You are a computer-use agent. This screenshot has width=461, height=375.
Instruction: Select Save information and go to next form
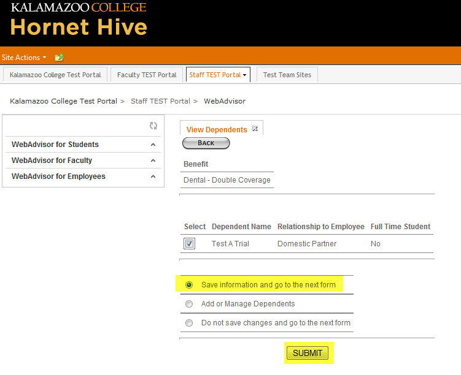[x=189, y=285]
